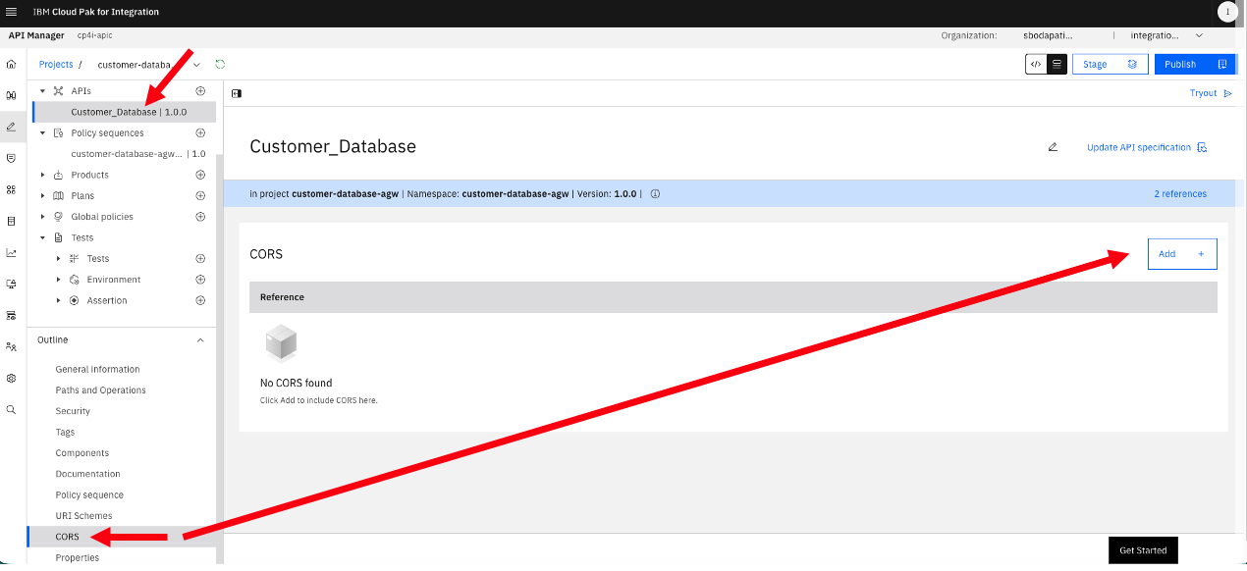Viewport: 1247px width, 571px height.
Task: Click the search magnifier in sidebar
Action: pos(11,409)
